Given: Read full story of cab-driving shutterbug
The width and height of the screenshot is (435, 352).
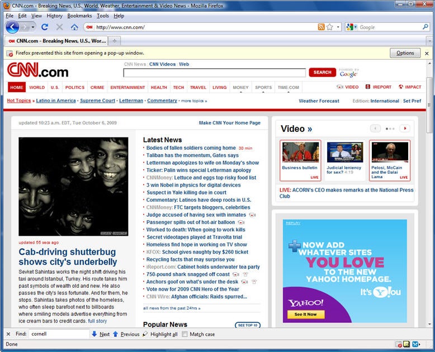Looking at the screenshot, I should (97, 321).
